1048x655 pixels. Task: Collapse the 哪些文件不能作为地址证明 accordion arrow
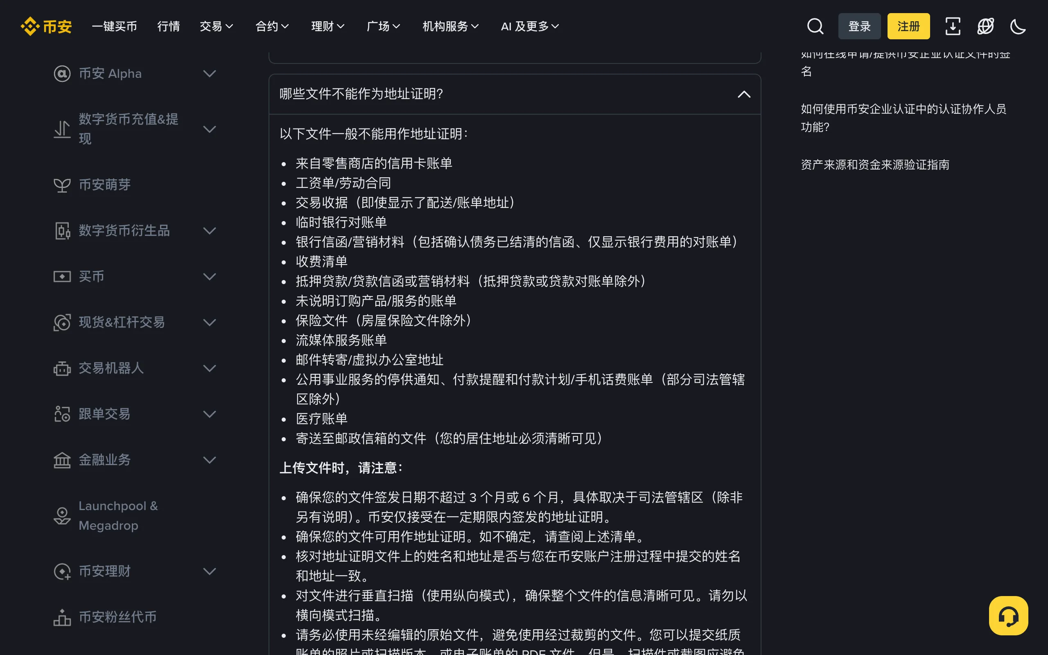744,94
